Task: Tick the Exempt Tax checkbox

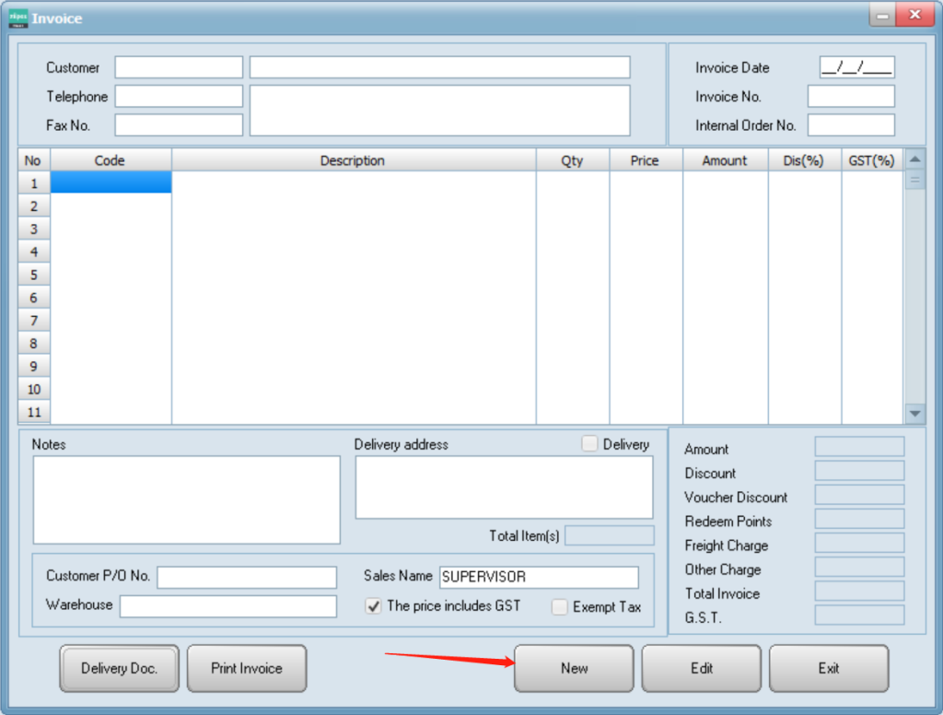Action: click(560, 607)
